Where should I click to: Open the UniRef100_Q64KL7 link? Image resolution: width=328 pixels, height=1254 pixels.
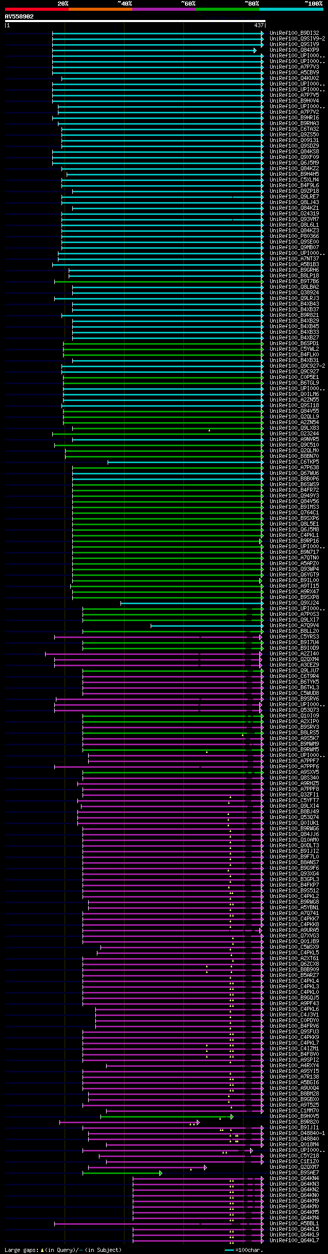coord(294,1241)
